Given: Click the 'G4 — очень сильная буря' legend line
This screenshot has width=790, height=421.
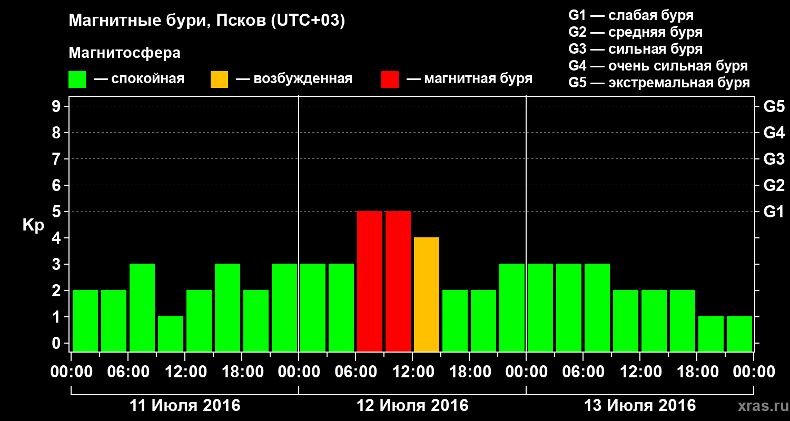Looking at the screenshot, I should pos(658,66).
